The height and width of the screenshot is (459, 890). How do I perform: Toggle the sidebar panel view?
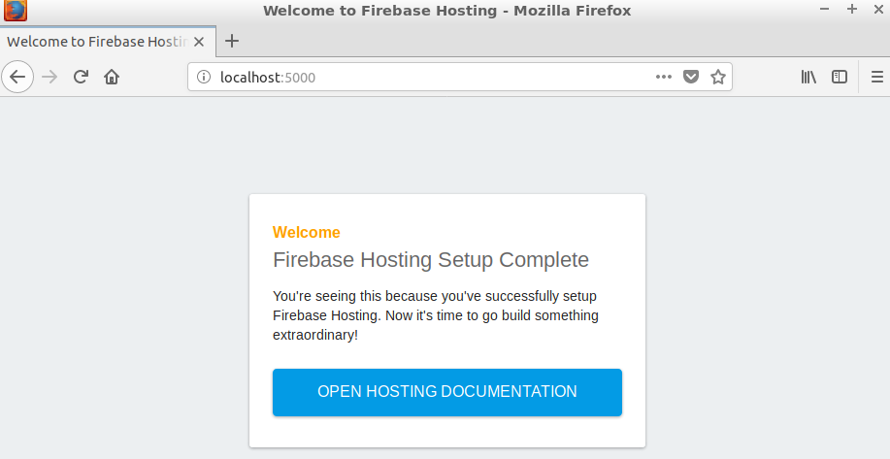(840, 77)
